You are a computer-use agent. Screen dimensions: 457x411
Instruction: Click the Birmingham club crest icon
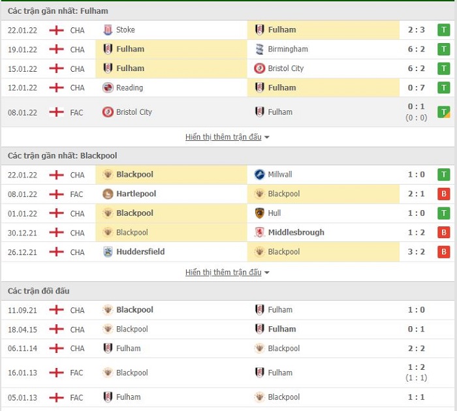(259, 49)
